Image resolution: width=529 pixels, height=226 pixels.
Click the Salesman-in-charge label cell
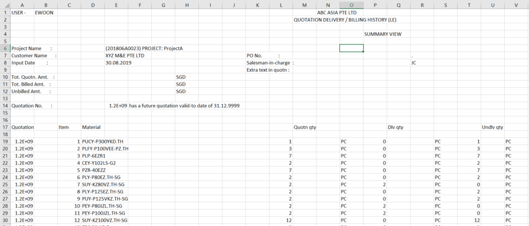point(270,62)
